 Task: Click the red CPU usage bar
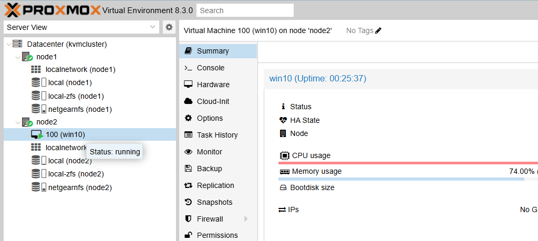coord(408,163)
